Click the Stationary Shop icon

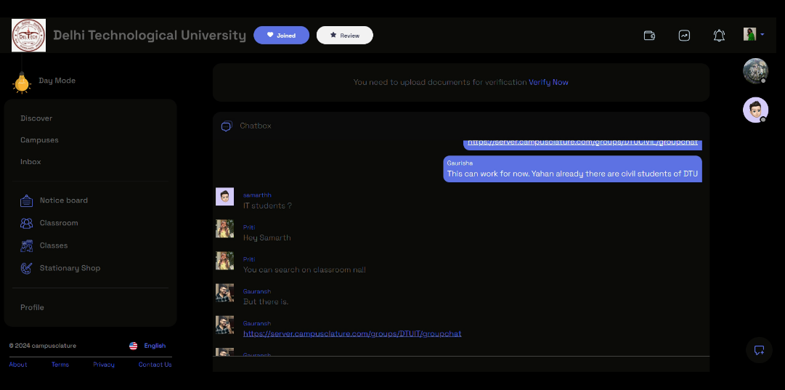[x=27, y=268]
